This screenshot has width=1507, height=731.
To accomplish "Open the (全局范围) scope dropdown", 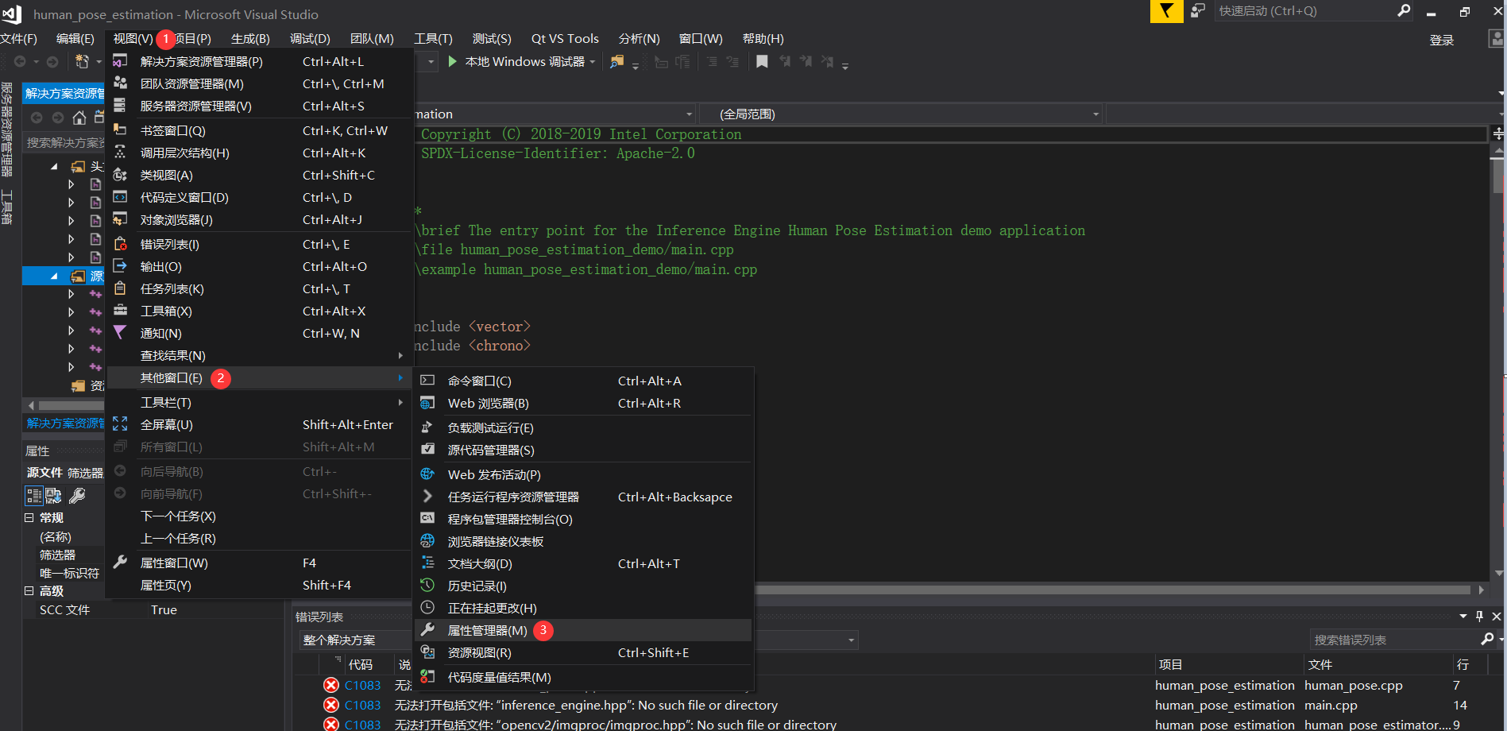I will click(x=901, y=114).
